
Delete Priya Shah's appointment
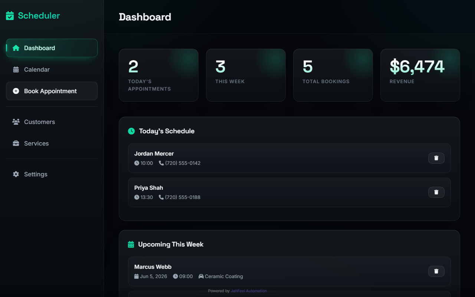pyautogui.click(x=436, y=192)
